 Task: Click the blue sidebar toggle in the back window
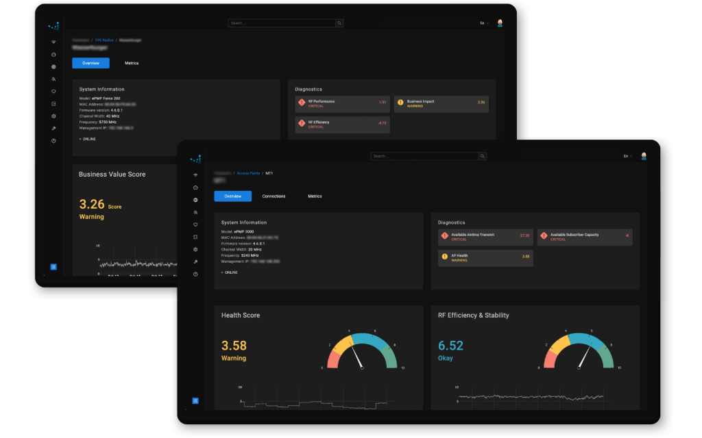53,266
